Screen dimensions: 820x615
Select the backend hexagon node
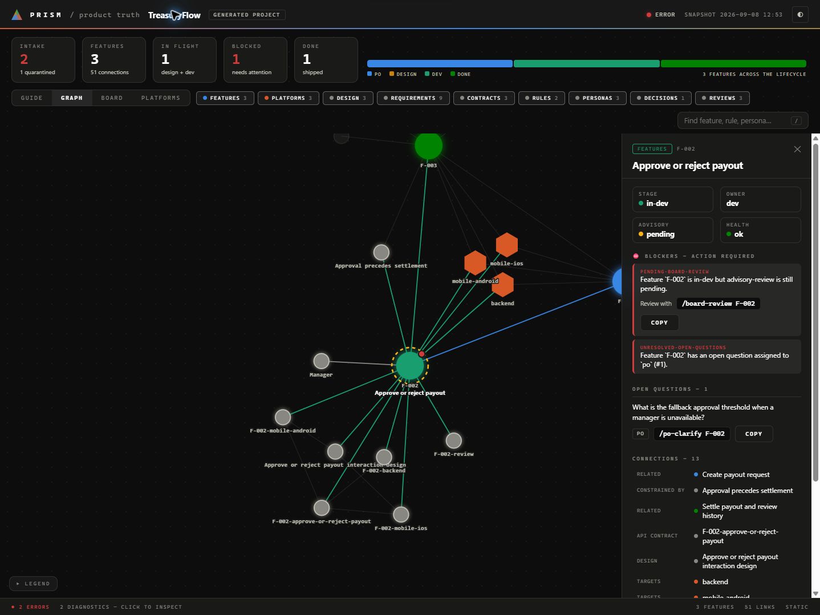(502, 285)
